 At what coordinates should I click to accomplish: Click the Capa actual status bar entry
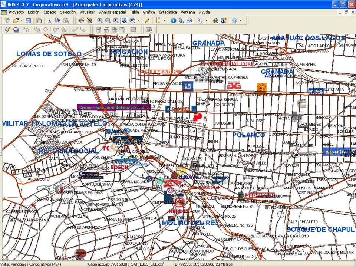[x=126, y=264]
